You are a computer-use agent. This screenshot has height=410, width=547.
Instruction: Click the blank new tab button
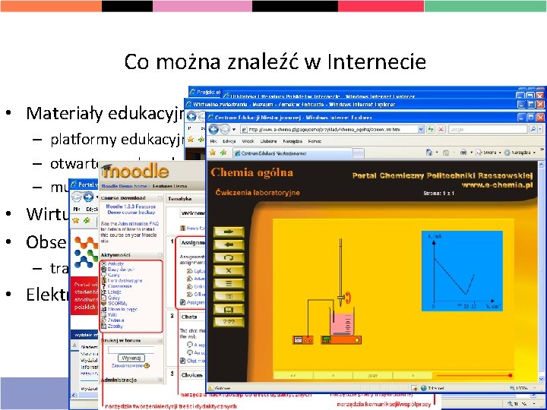(x=359, y=153)
